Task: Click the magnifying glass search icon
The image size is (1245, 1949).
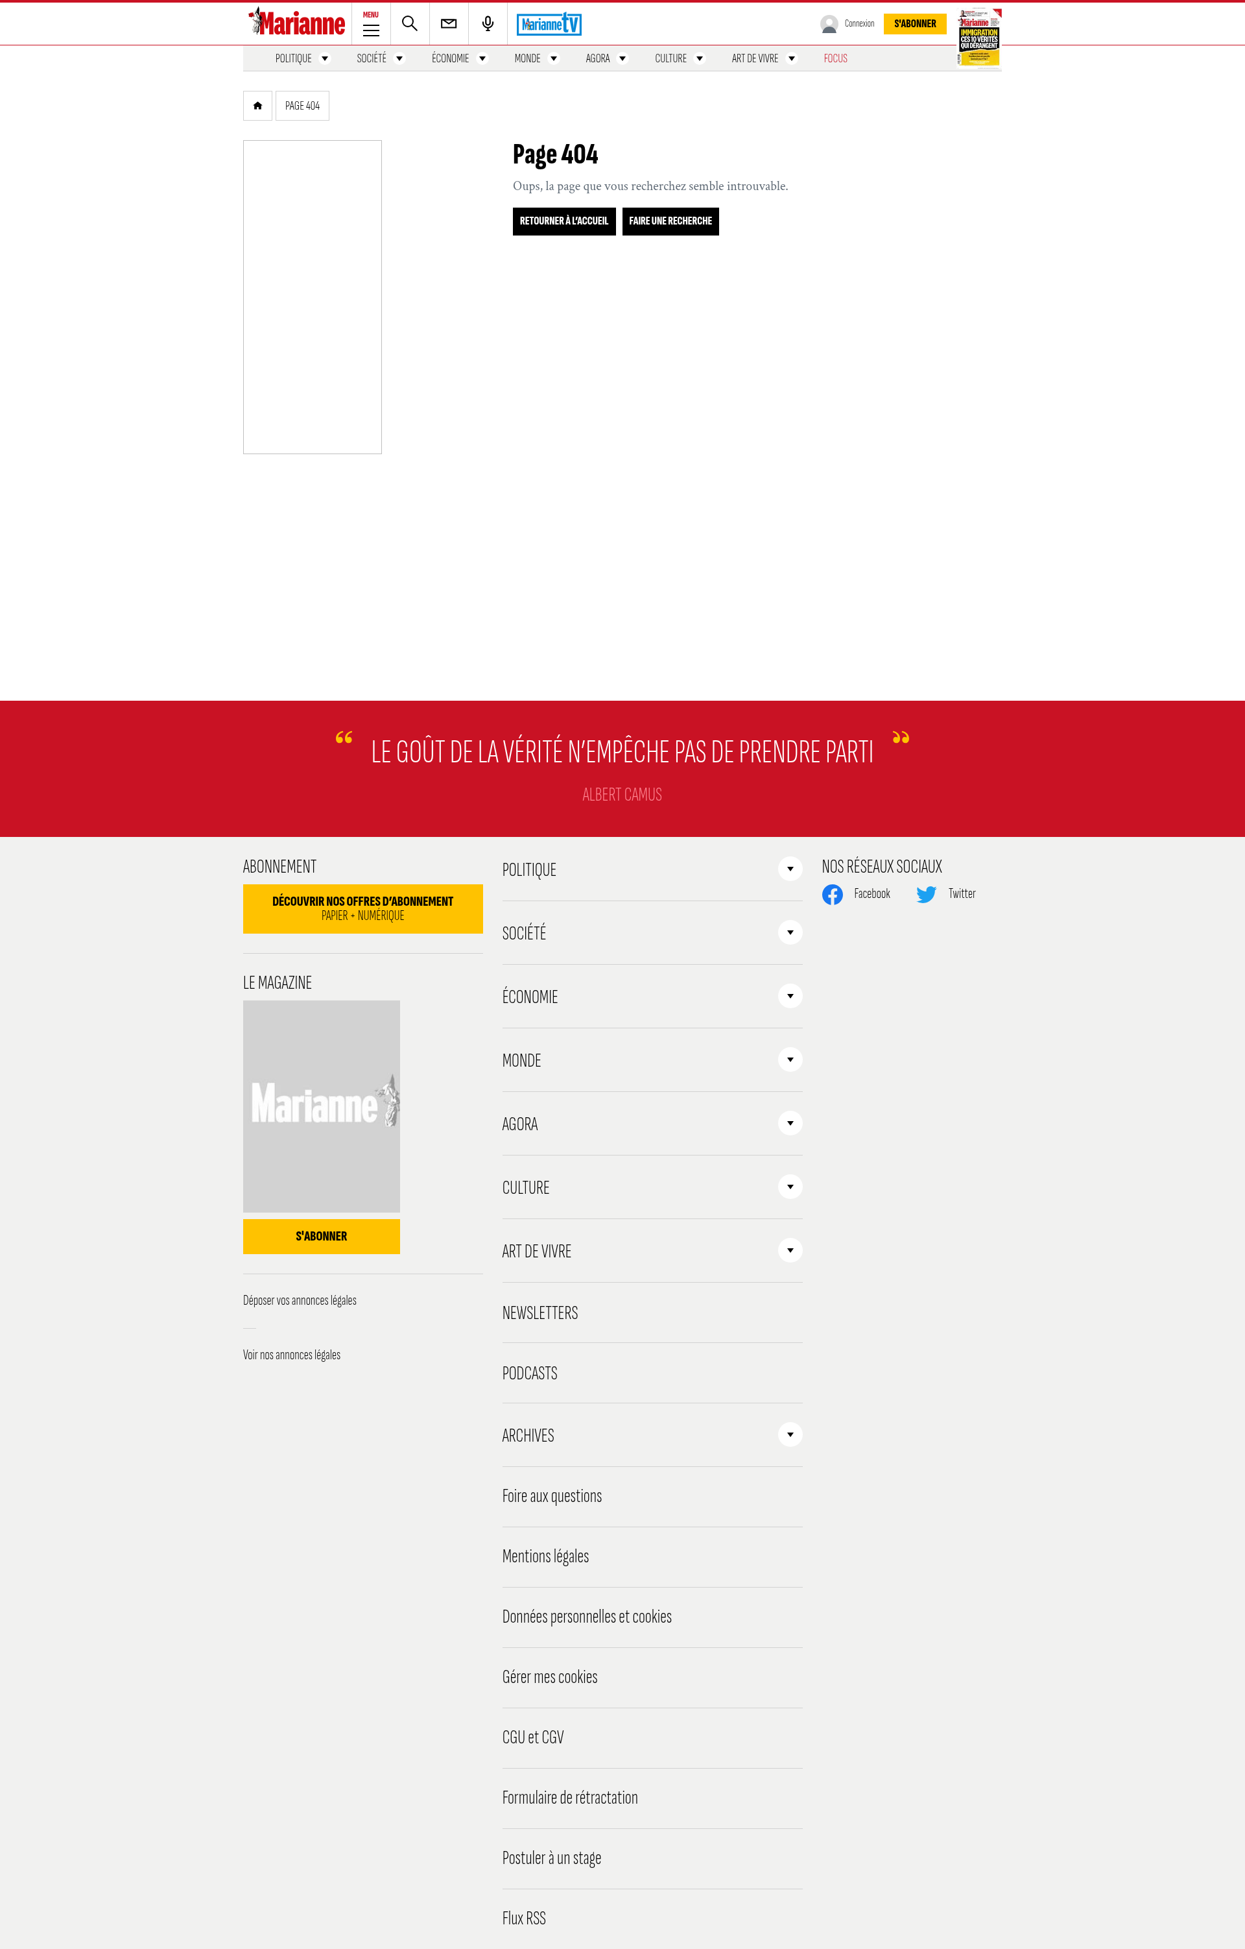Action: coord(409,23)
